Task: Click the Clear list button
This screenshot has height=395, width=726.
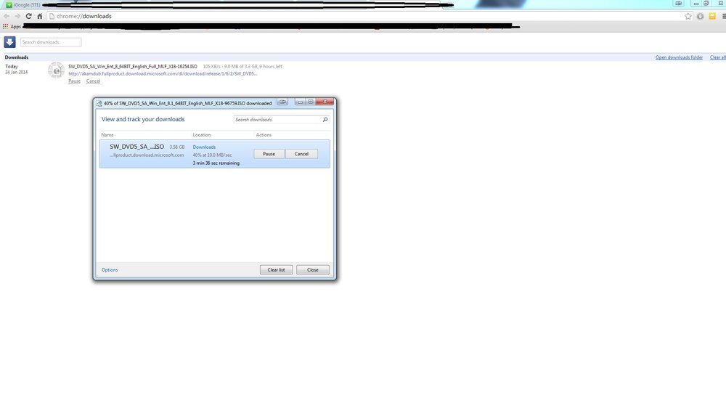Action: click(x=277, y=269)
